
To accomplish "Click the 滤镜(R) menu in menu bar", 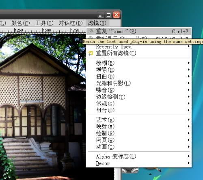I will click(97, 23).
